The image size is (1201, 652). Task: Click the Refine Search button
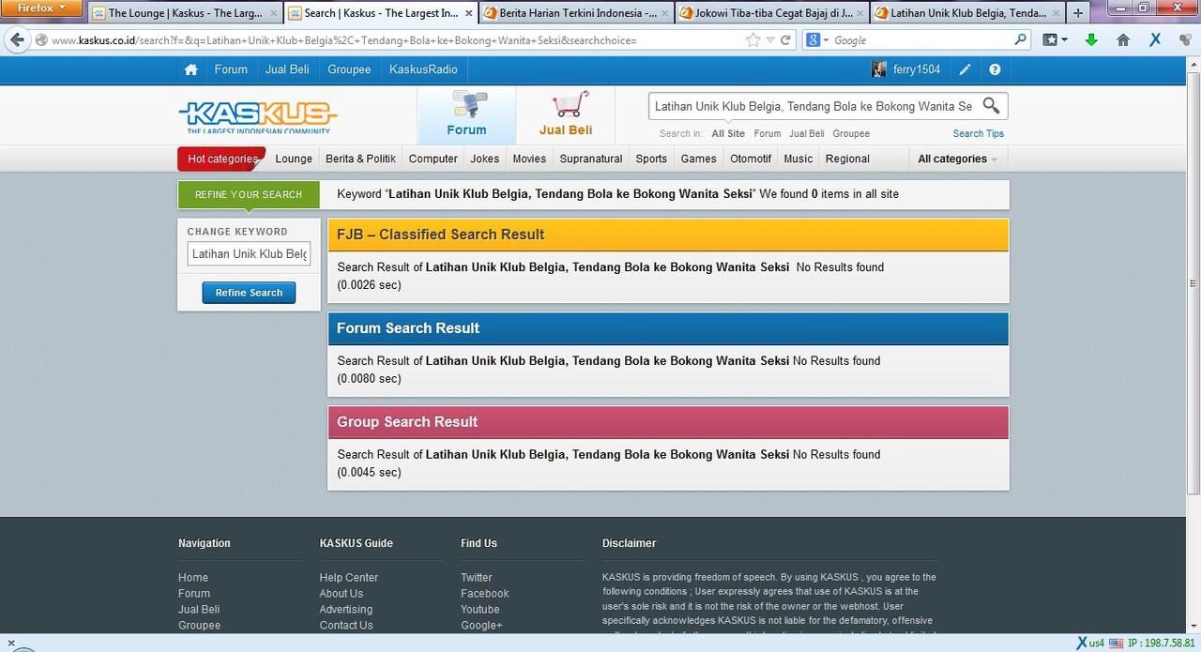coord(249,293)
